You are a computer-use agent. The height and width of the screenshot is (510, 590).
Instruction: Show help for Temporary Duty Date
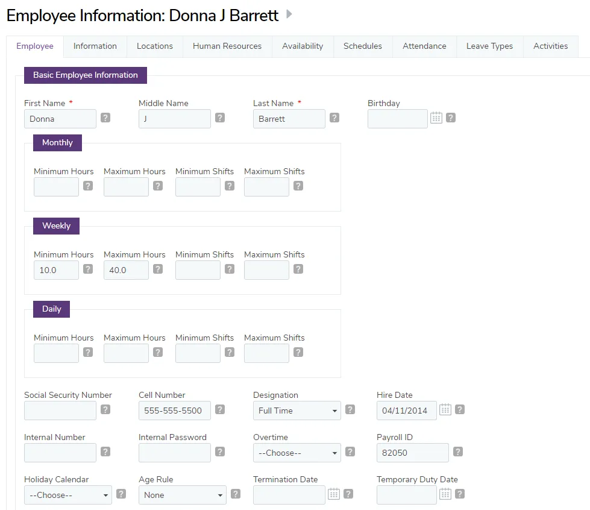point(460,494)
